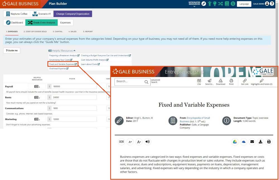This screenshot has height=180, width=279.
Task: Open the Scrutinizing Your Costs link
Action: pyautogui.click(x=61, y=60)
